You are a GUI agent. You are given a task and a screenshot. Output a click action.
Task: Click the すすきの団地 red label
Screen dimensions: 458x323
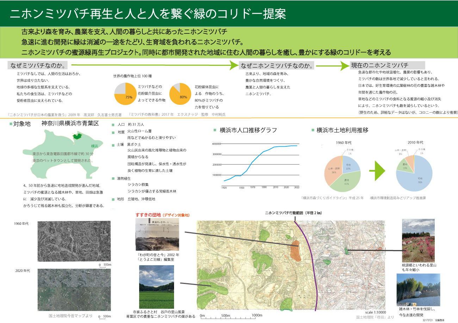pyautogui.click(x=148, y=215)
